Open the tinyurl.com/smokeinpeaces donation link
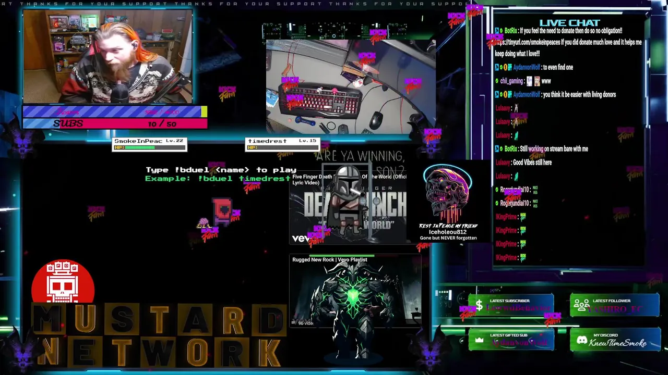The height and width of the screenshot is (375, 668). click(x=527, y=42)
